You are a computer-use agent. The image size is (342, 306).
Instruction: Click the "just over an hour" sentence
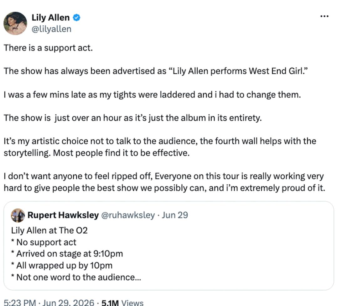[132, 118]
